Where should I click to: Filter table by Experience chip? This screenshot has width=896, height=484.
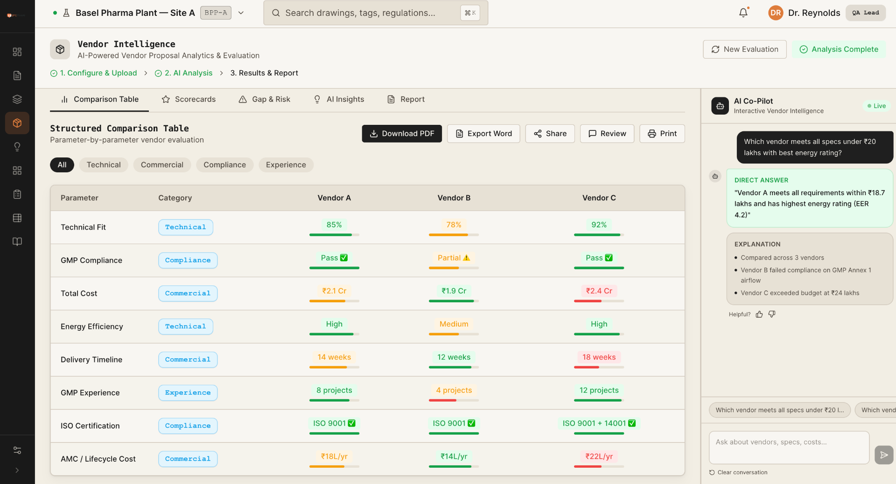(x=286, y=165)
